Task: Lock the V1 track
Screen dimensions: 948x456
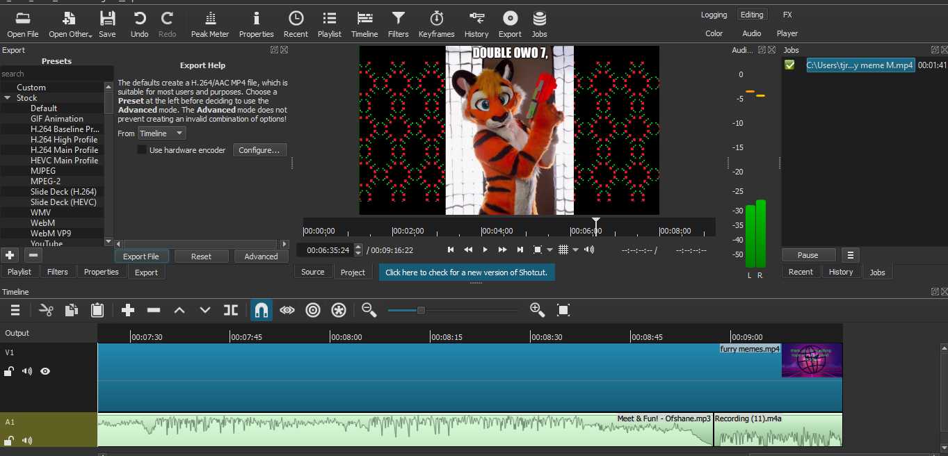Action: coord(9,371)
